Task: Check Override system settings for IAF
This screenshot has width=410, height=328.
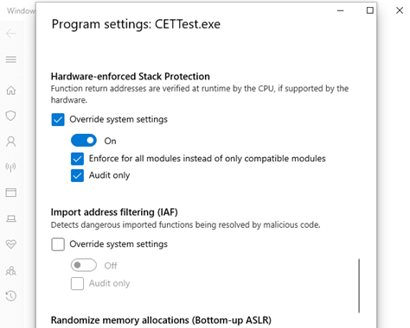Action: (x=58, y=244)
